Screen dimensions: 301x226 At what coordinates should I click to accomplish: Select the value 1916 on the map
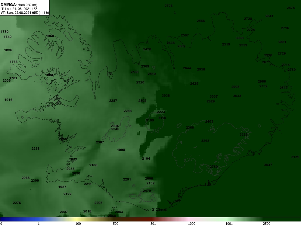click(8, 100)
